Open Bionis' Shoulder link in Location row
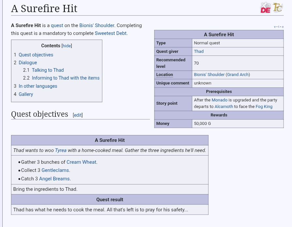Image resolution: width=292 pixels, height=227 pixels. pyautogui.click(x=209, y=75)
